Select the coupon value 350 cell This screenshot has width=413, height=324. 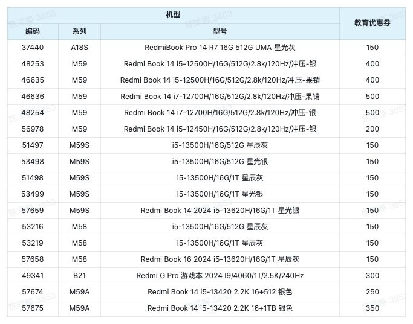point(372,308)
